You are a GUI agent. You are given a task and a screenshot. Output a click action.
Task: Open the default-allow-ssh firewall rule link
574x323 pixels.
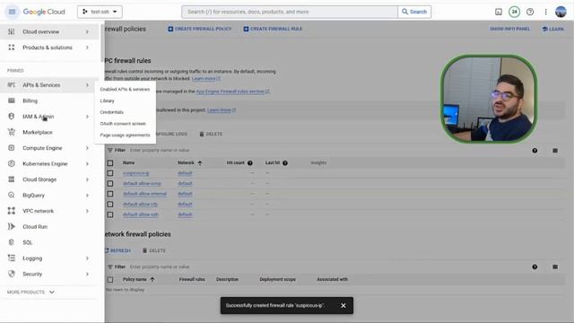coord(141,214)
